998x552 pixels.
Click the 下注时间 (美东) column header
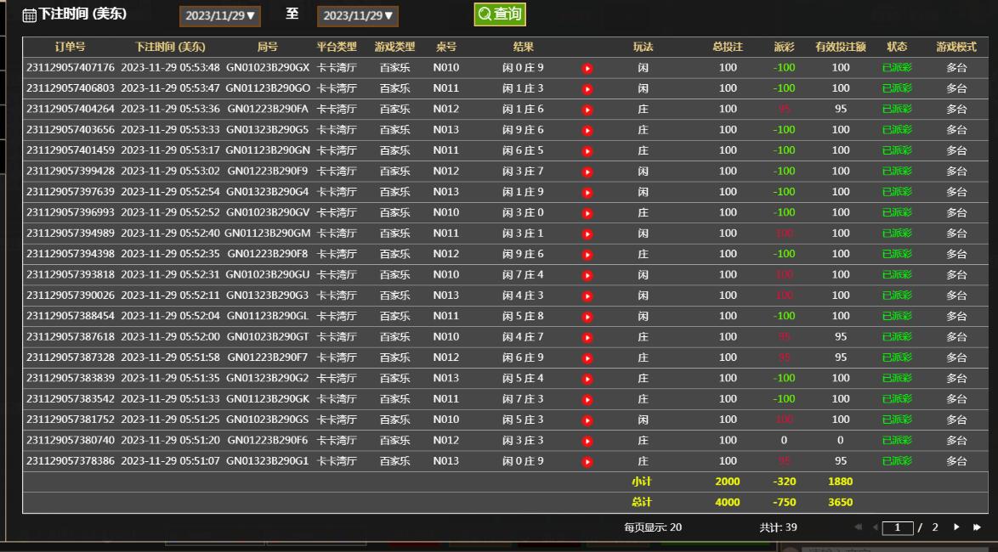coord(170,47)
